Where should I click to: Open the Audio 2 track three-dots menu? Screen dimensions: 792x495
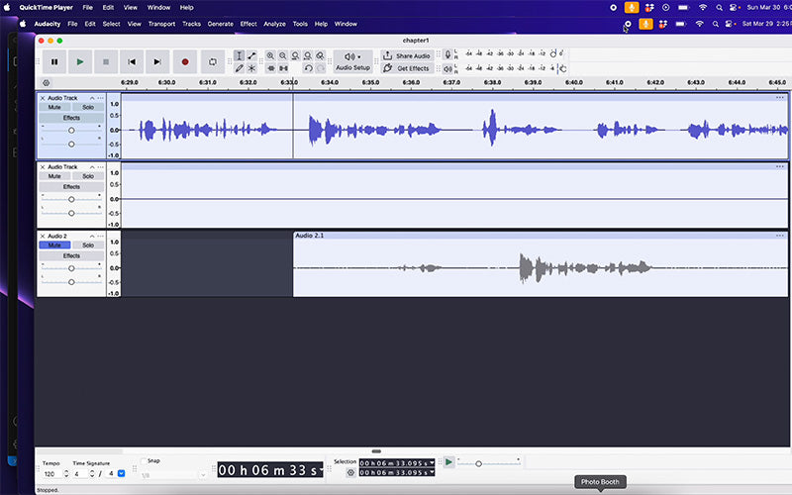point(100,236)
